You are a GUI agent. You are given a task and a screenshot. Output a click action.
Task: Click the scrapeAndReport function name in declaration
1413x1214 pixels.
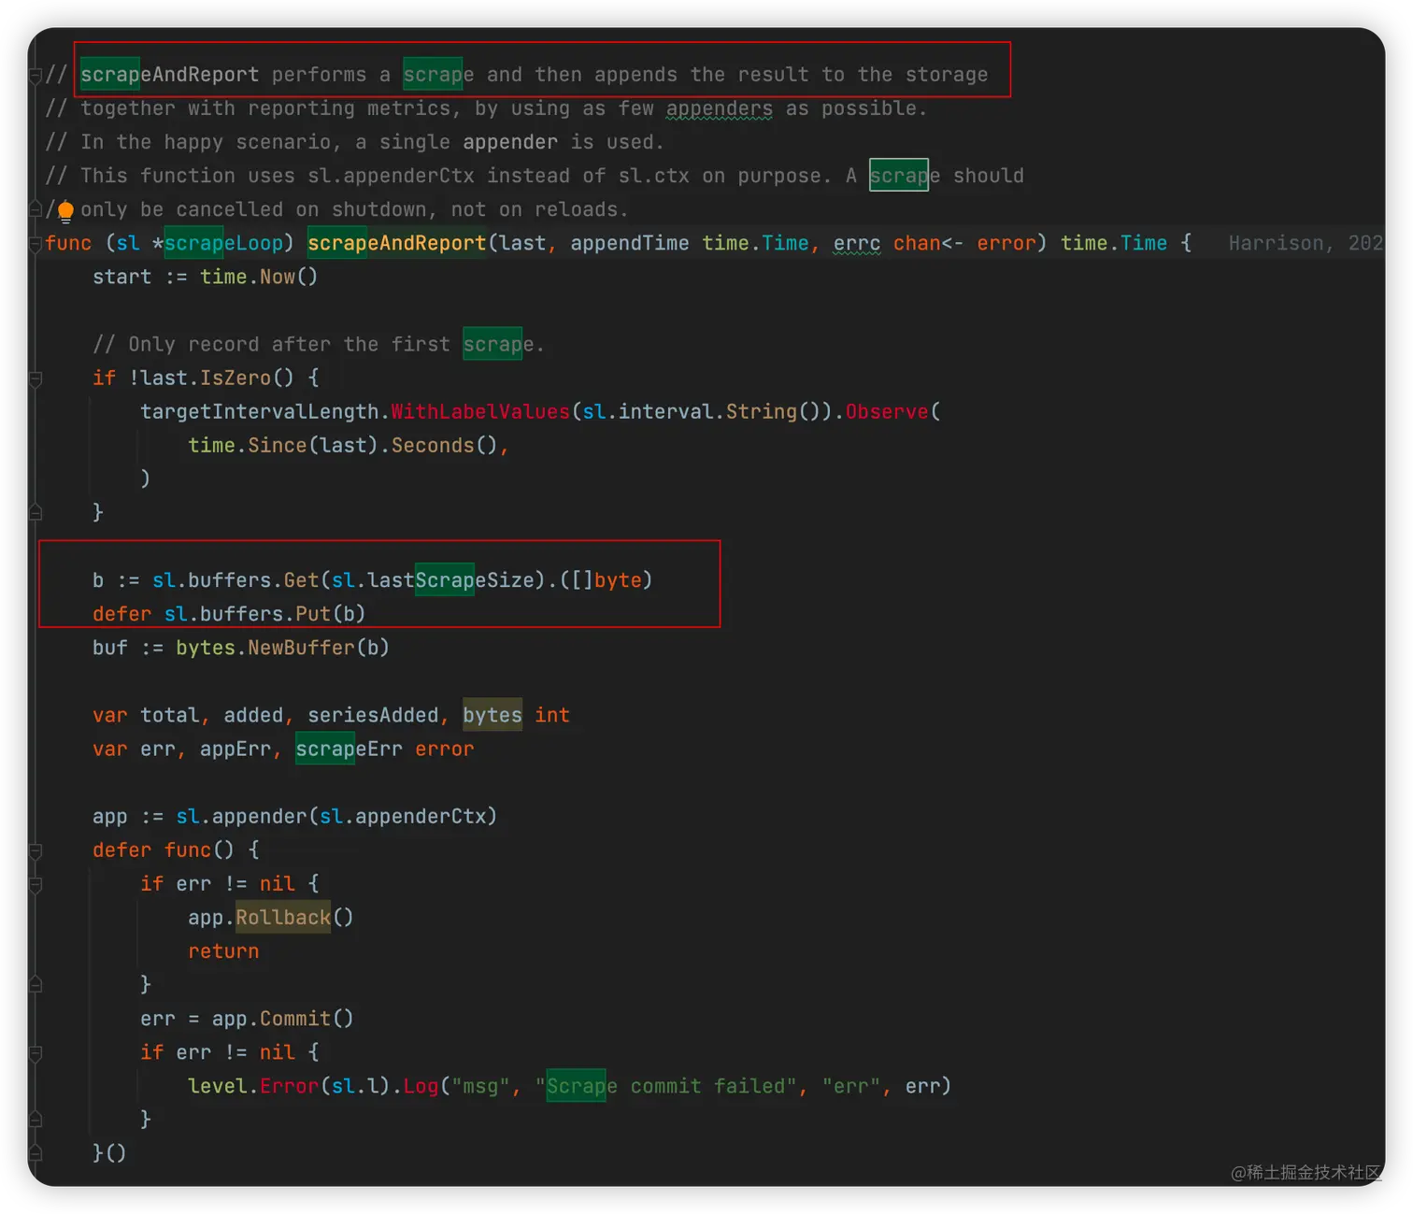(397, 244)
